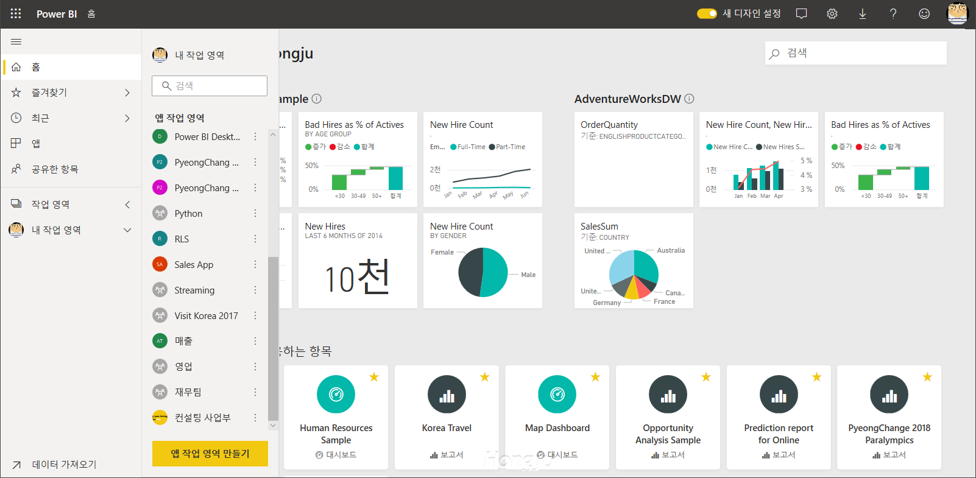The image size is (976, 478).
Task: Open the Visit Korea 2017 workspace
Action: (x=207, y=316)
